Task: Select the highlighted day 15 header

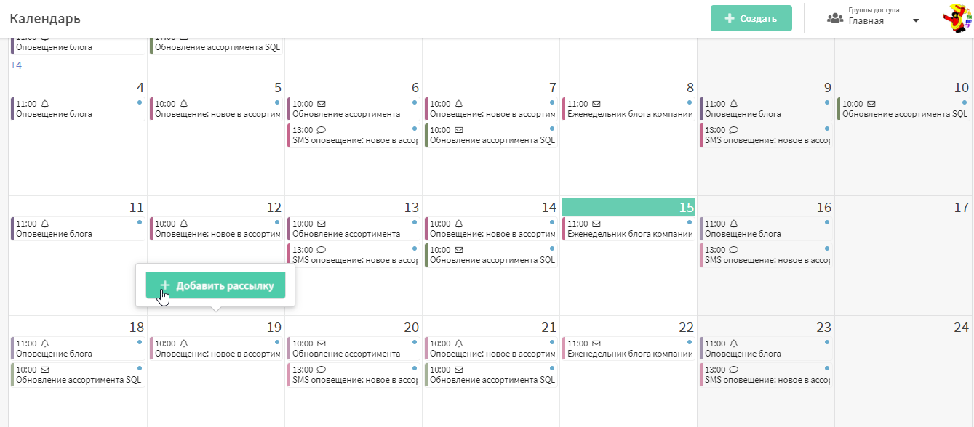Action: pyautogui.click(x=628, y=207)
